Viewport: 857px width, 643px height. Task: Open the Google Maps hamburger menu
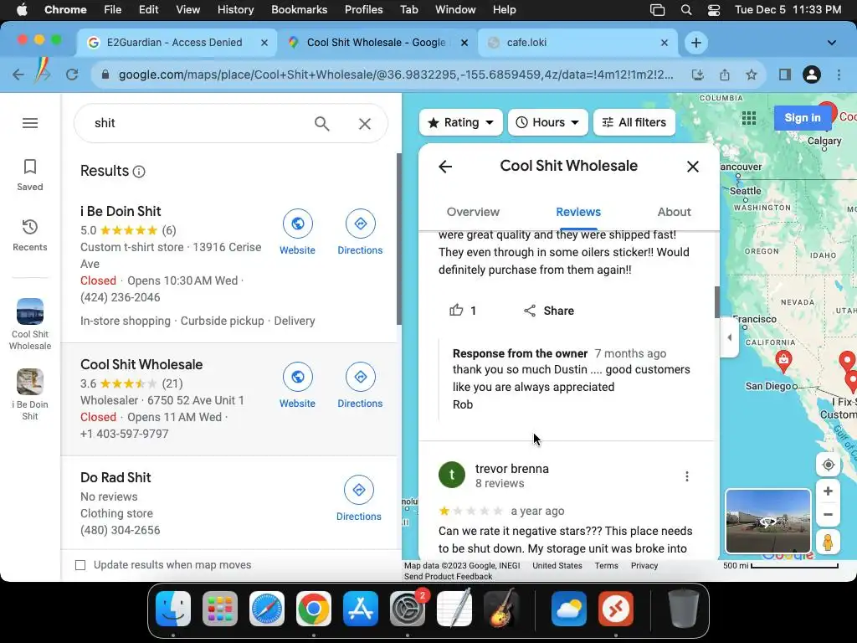point(30,123)
